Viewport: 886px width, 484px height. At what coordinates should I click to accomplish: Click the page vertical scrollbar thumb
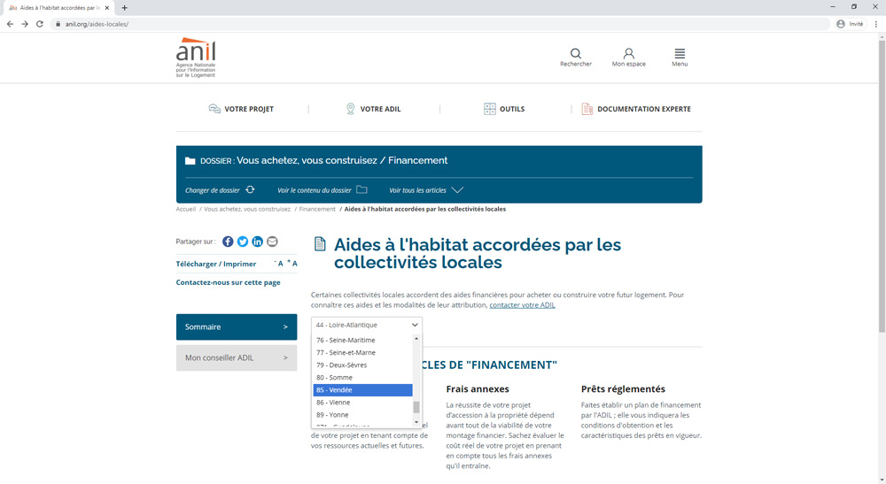click(x=882, y=186)
